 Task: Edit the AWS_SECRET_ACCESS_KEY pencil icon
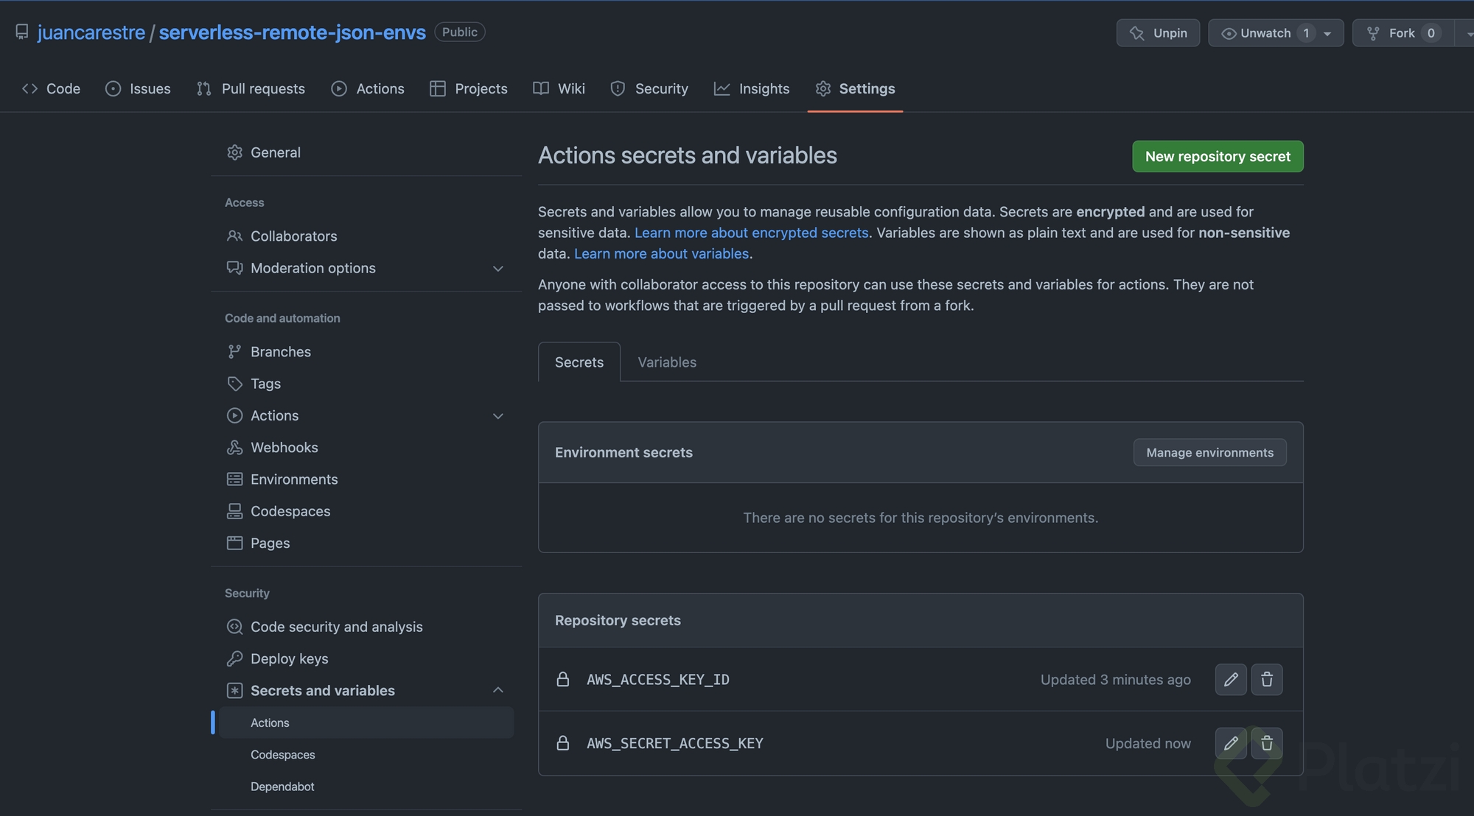1231,743
